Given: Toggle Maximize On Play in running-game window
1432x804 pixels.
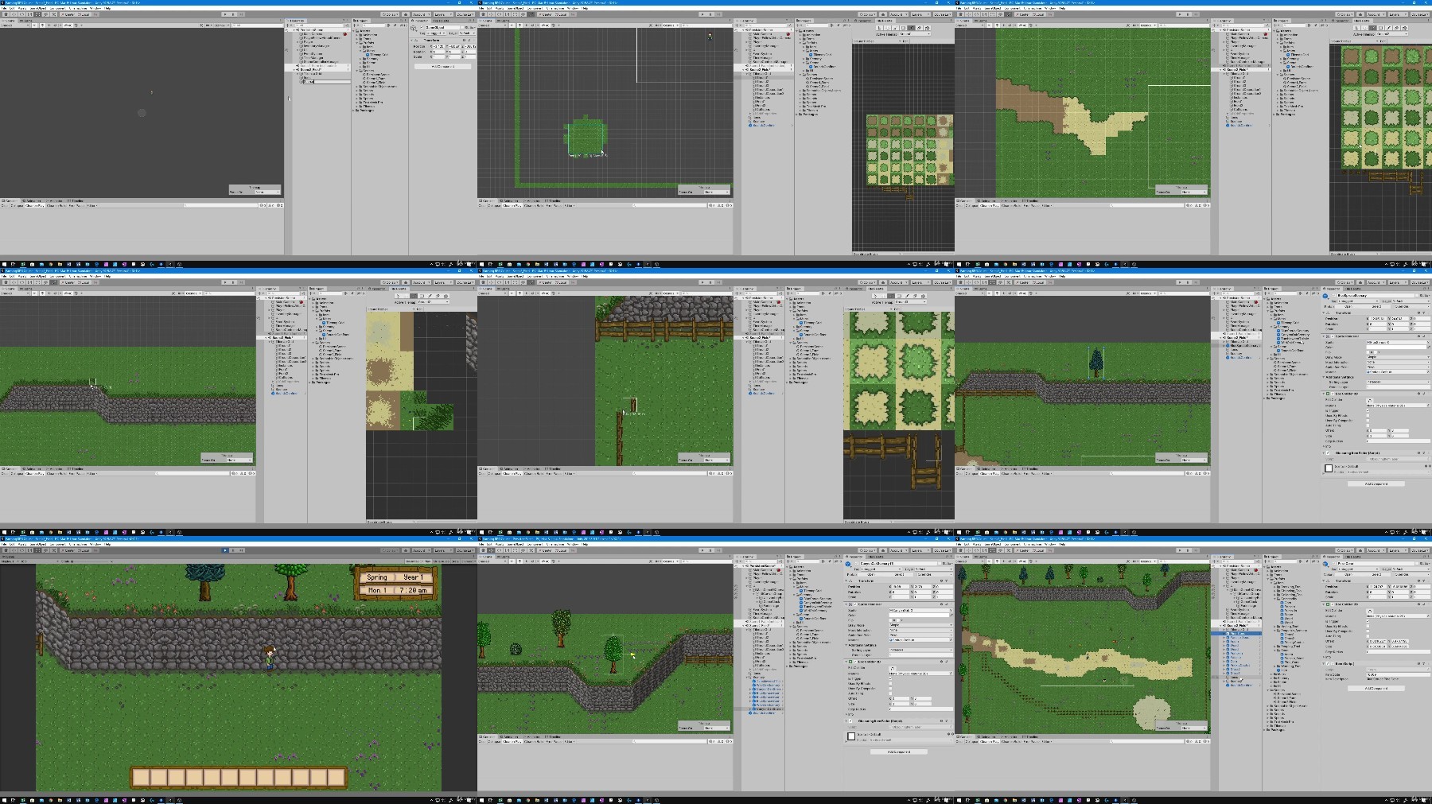Looking at the screenshot, I should [x=418, y=561].
